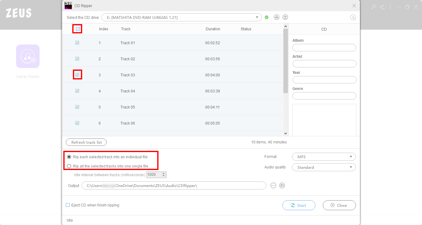Select the Track 06 name
Viewport: 422px width, 225px height.
tap(128, 123)
